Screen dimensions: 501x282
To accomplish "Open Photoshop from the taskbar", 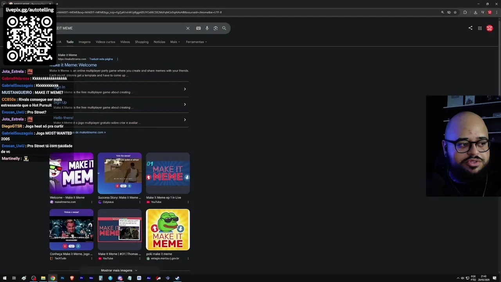I will point(62,278).
